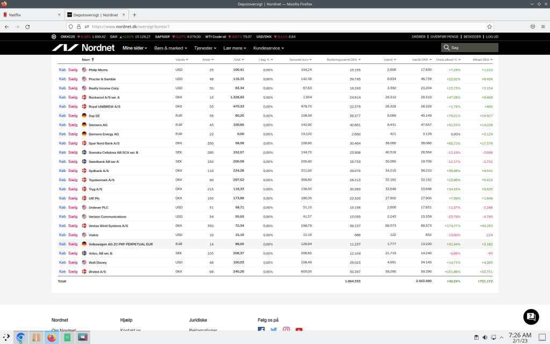Click Køb for Vestas Wind Systems

(62, 226)
